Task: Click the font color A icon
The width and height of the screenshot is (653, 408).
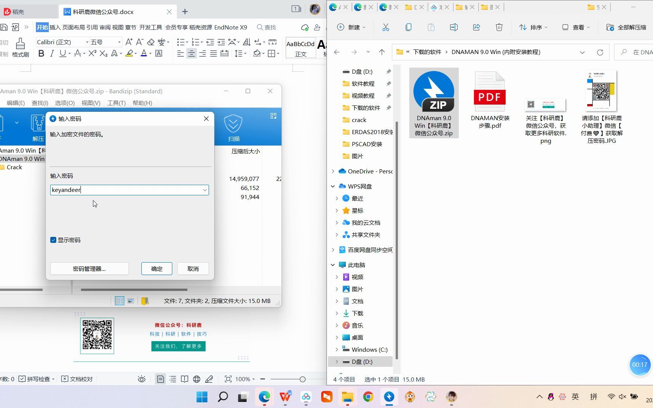Action: (x=144, y=54)
